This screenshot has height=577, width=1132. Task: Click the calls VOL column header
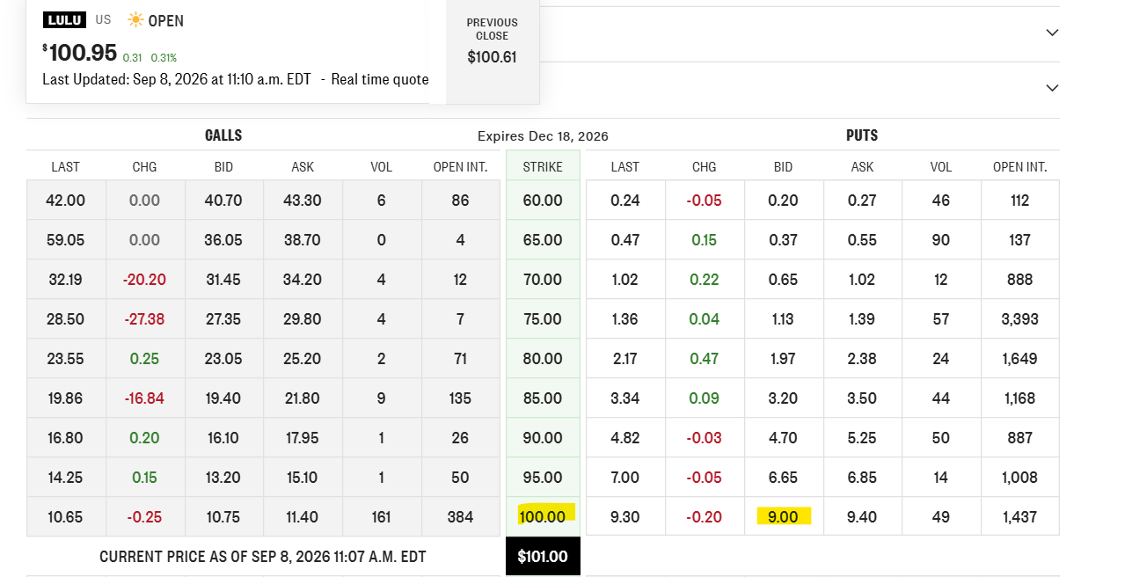381,167
